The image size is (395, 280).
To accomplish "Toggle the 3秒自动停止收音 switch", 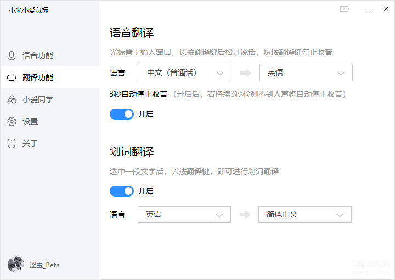I will tap(122, 114).
